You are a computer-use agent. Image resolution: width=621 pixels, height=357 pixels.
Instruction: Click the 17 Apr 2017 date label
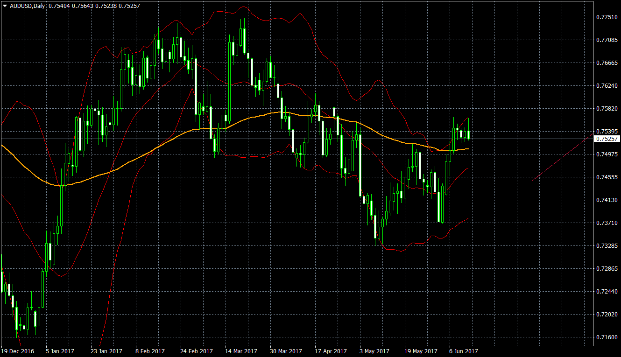click(331, 351)
